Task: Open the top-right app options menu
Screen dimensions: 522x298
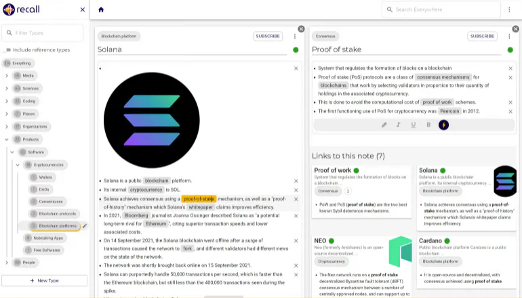Action: click(x=509, y=9)
